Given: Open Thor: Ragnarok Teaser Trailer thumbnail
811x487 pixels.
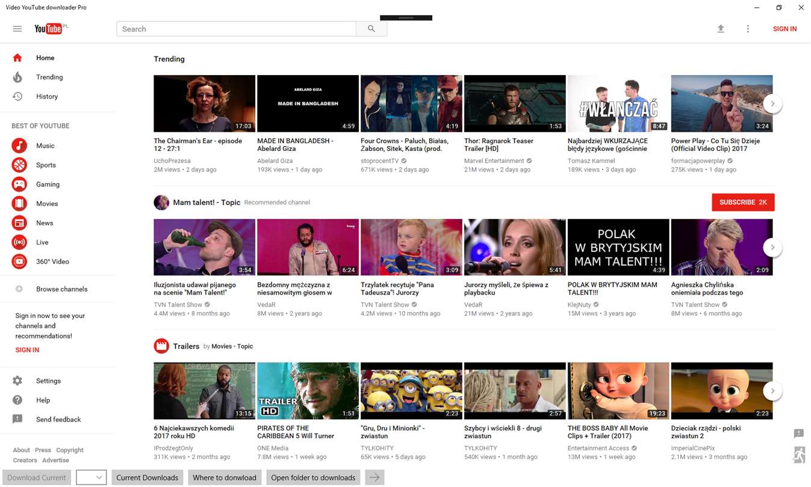Looking at the screenshot, I should tap(515, 103).
